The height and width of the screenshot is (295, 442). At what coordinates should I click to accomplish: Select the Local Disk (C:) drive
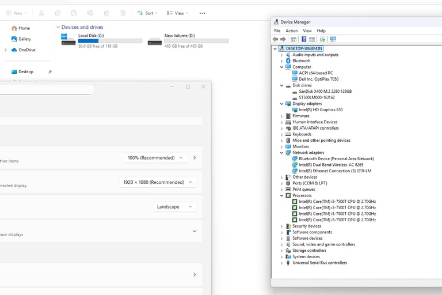click(x=102, y=40)
